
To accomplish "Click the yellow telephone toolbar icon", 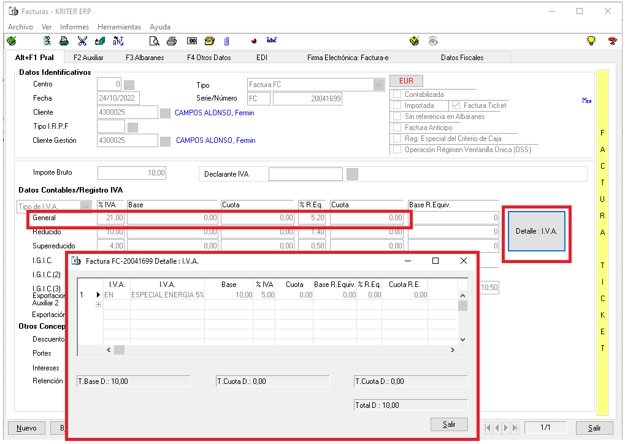I will click(x=209, y=40).
